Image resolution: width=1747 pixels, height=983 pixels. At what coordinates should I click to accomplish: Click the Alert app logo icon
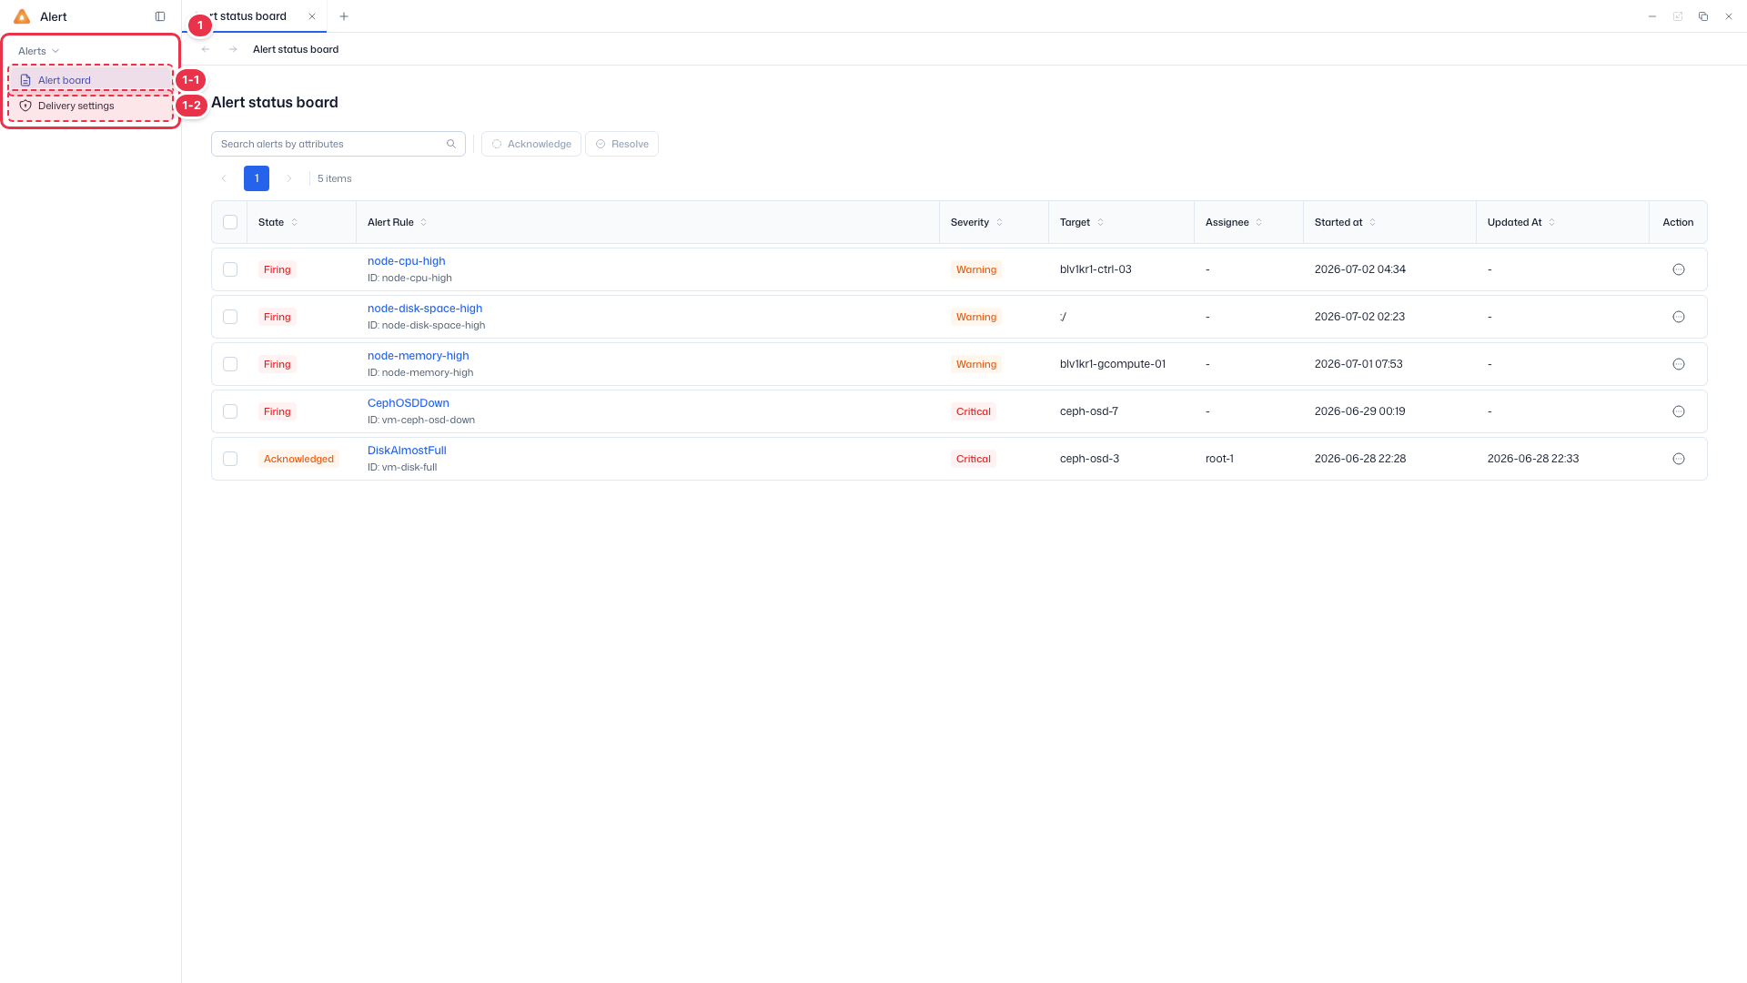coord(22,16)
